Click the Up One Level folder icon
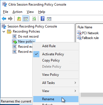103x105 pixels. coord(19,19)
